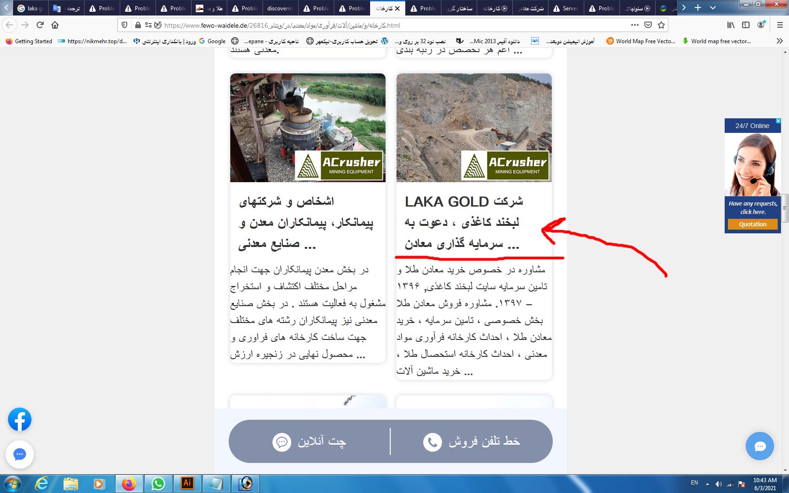Open World map free vector bookmark

pos(717,41)
